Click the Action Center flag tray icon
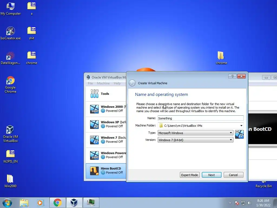The width and height of the screenshot is (277, 208). 236,203
